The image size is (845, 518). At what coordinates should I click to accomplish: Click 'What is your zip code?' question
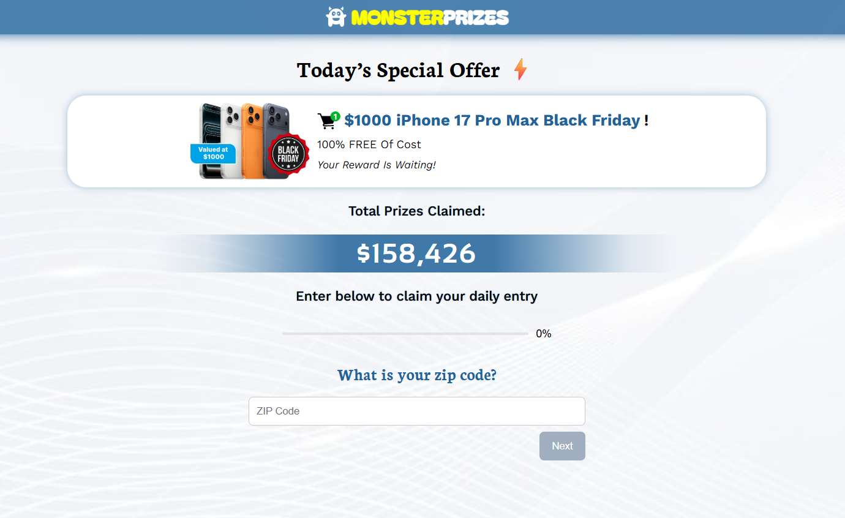tap(417, 375)
